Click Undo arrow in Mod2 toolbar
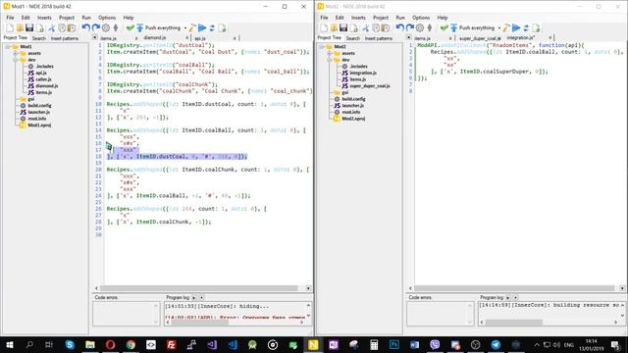 point(399,28)
